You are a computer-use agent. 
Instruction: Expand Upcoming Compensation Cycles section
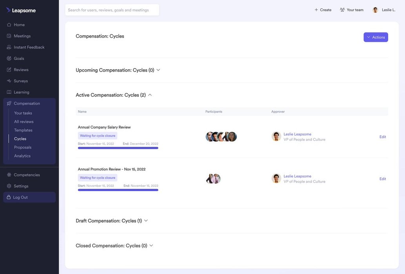pos(158,70)
